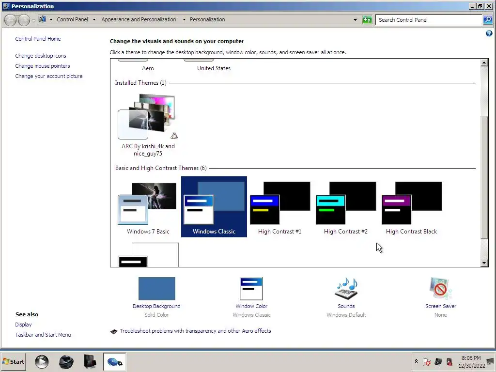Expand dropdown arrow before Control Panel breadcrumb

point(51,19)
